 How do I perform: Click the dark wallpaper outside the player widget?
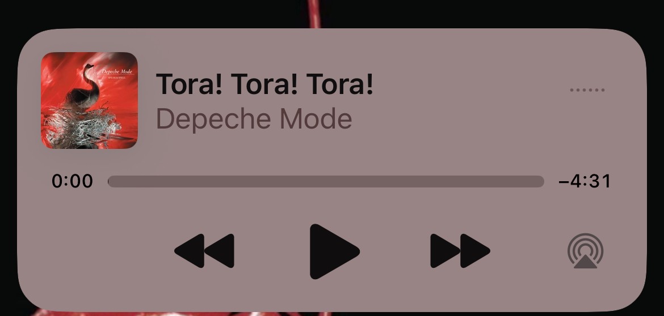pyautogui.click(x=127, y=12)
